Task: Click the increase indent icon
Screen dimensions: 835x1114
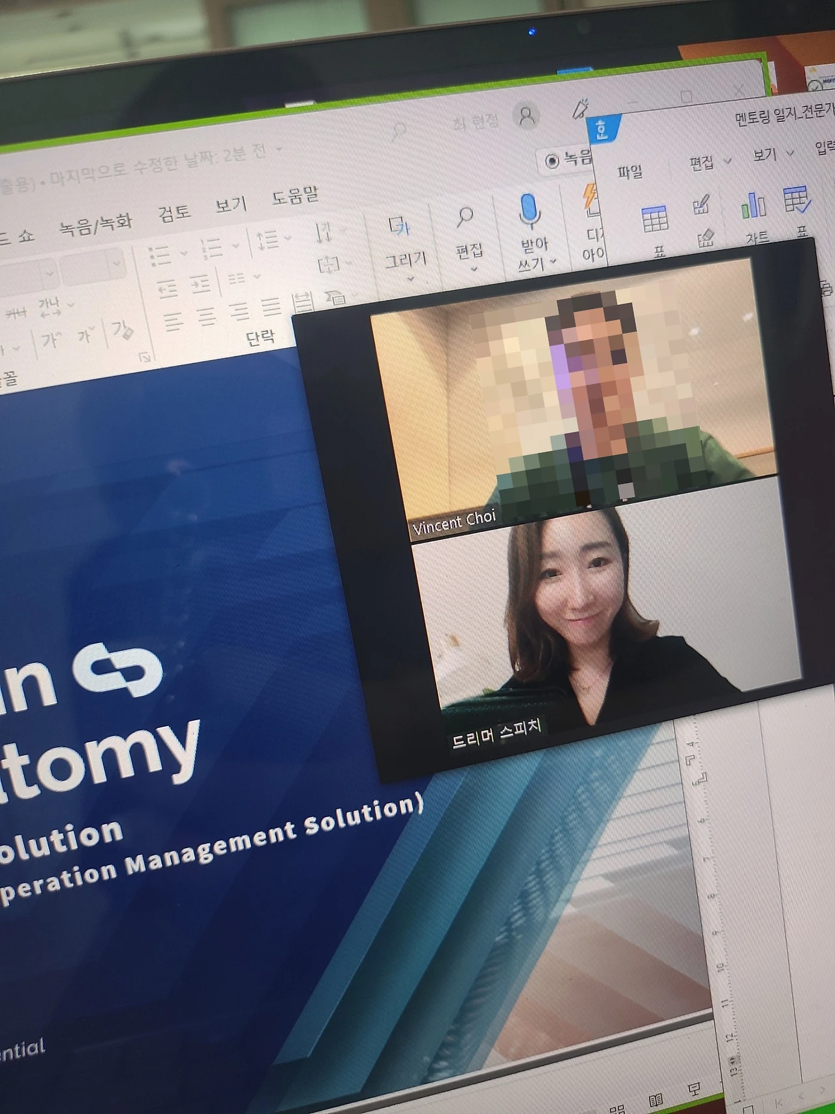Action: (201, 283)
